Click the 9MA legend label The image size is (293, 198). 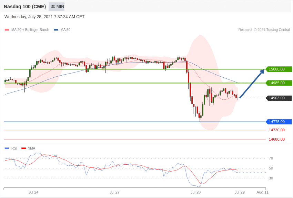click(x=32, y=148)
